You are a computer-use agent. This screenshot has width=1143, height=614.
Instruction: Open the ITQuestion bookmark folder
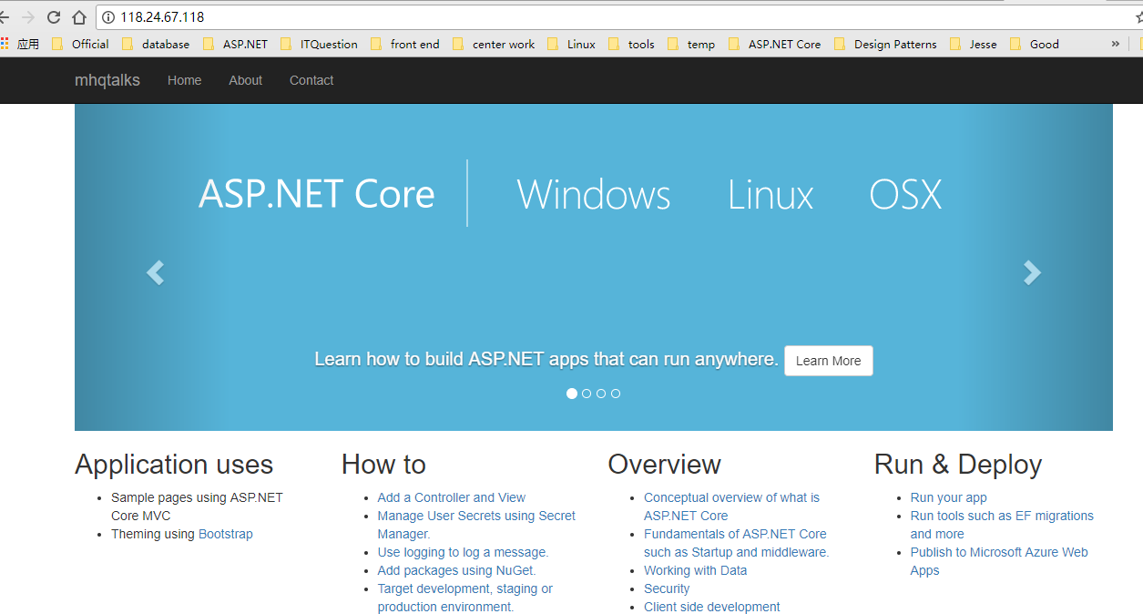319,44
